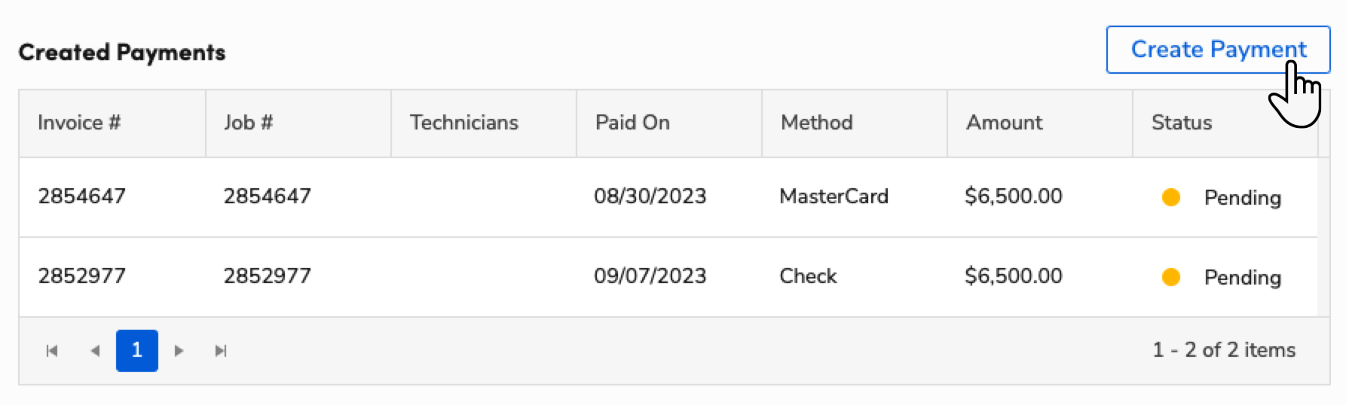Click the next page arrow icon

179,351
